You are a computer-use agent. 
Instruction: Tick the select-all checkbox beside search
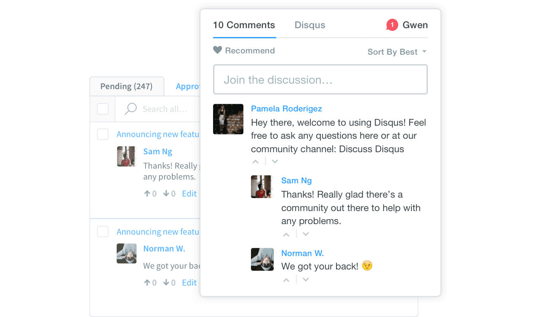click(103, 109)
